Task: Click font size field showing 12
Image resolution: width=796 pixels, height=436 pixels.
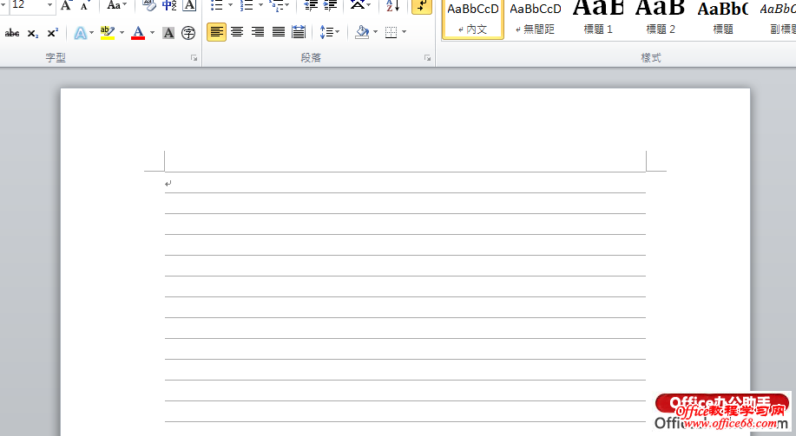Action: pos(28,5)
